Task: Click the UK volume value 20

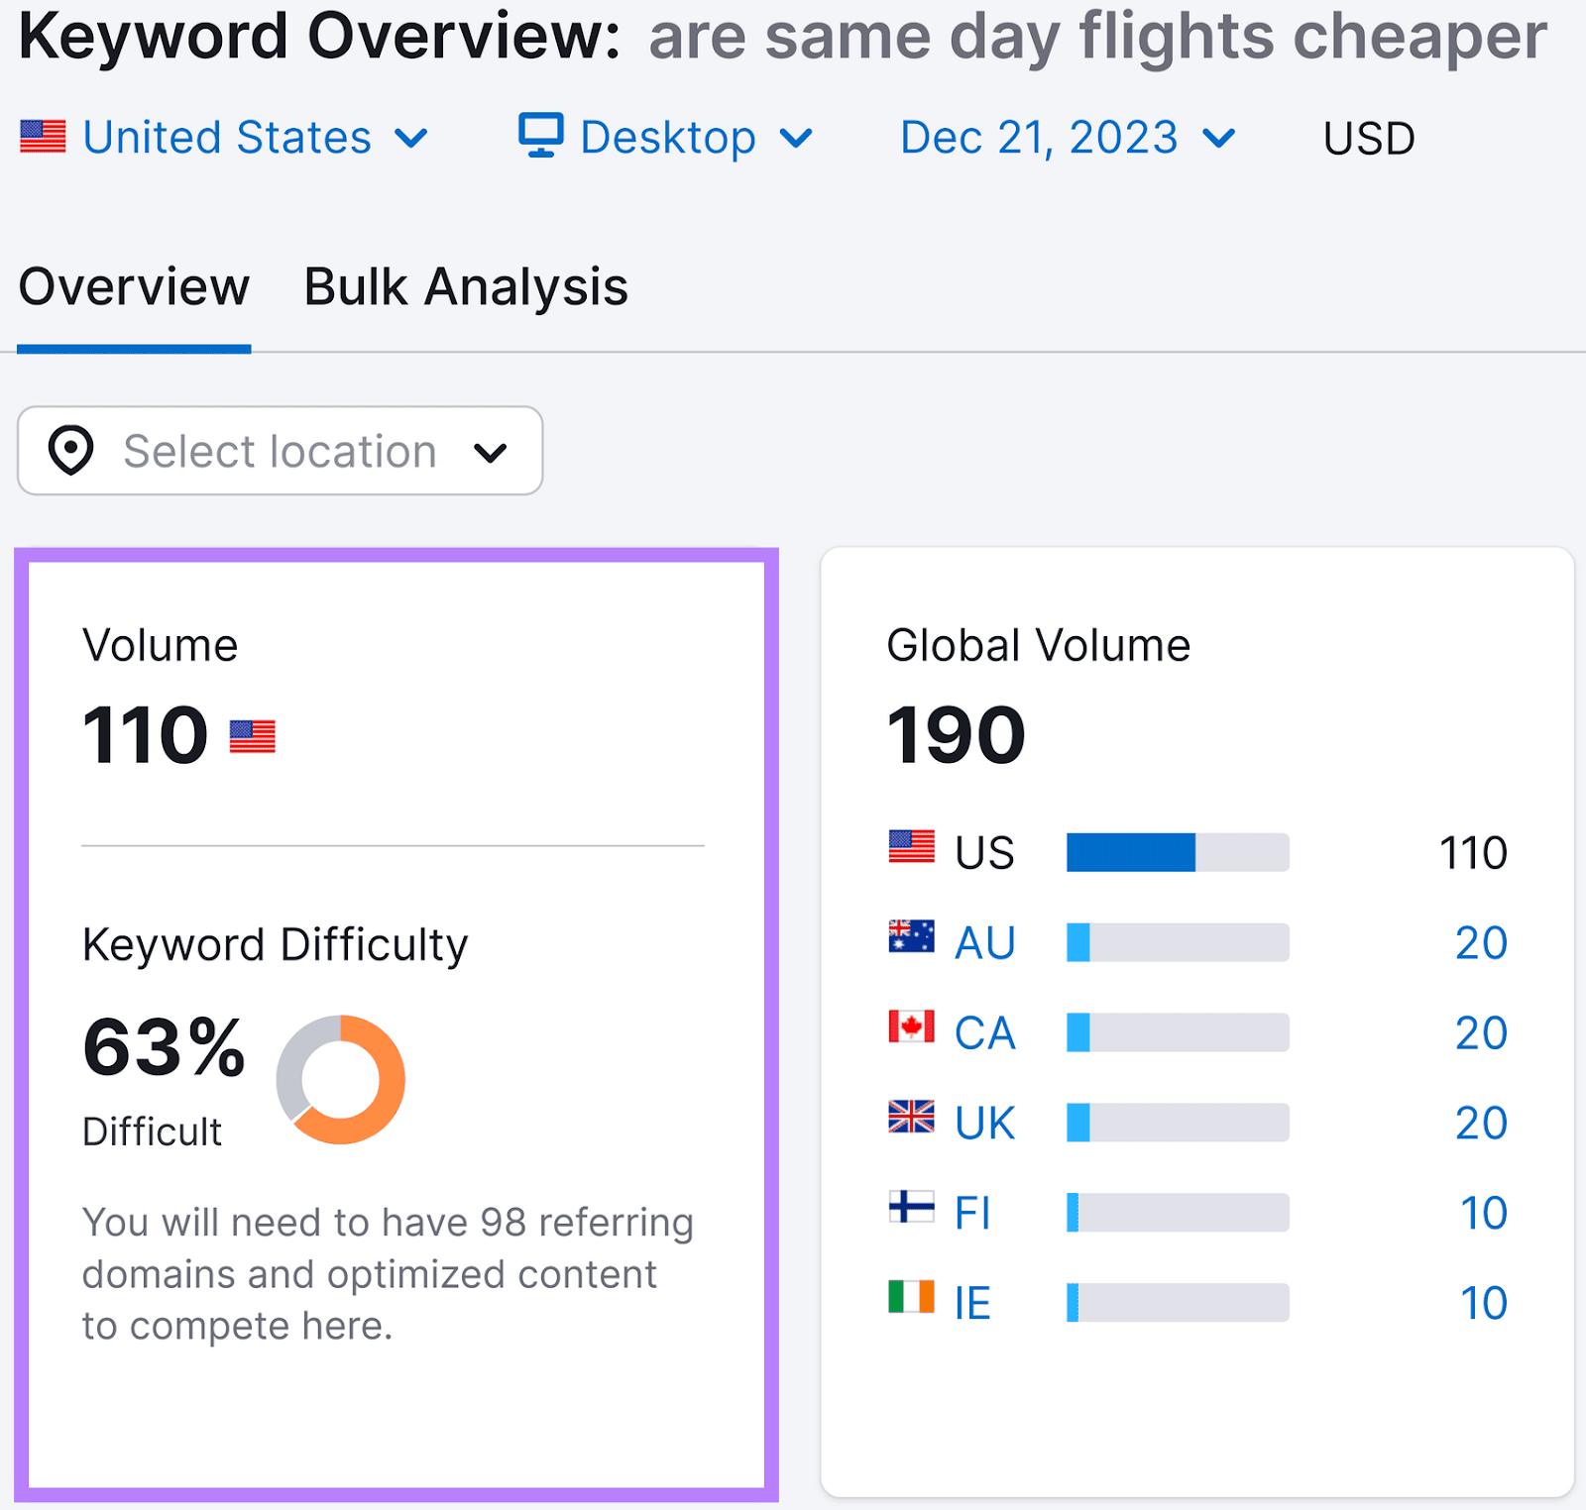Action: click(1481, 1124)
